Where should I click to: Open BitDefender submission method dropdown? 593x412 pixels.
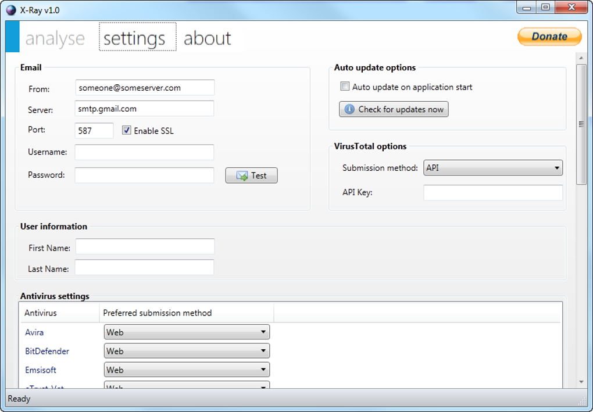point(187,351)
